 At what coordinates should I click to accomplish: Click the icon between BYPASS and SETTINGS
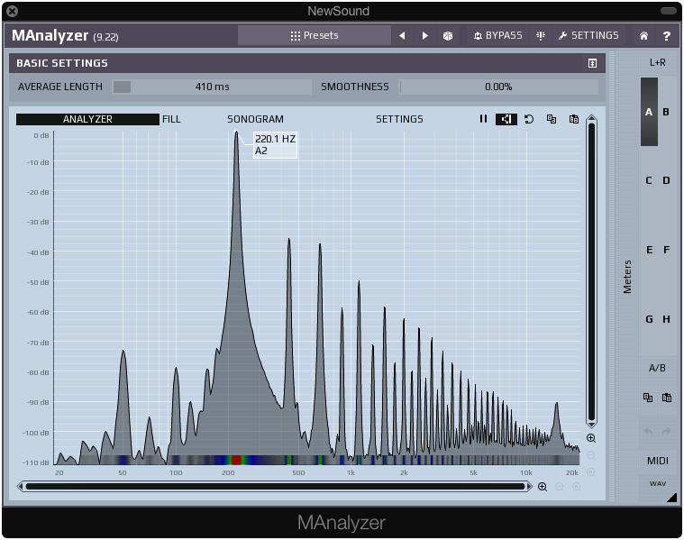pos(541,36)
